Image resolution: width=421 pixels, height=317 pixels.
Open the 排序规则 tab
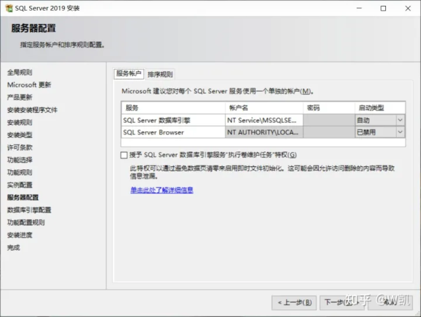[160, 74]
